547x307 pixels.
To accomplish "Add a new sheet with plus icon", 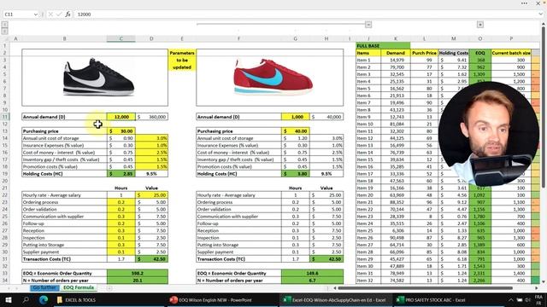I will coord(109,288).
